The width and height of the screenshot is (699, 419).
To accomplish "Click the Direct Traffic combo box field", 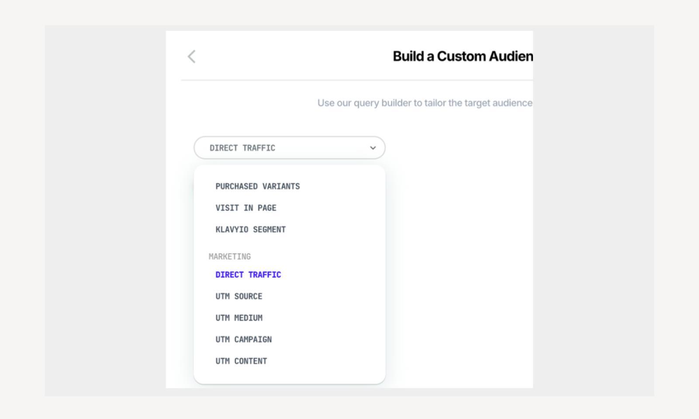I will coord(280,148).
